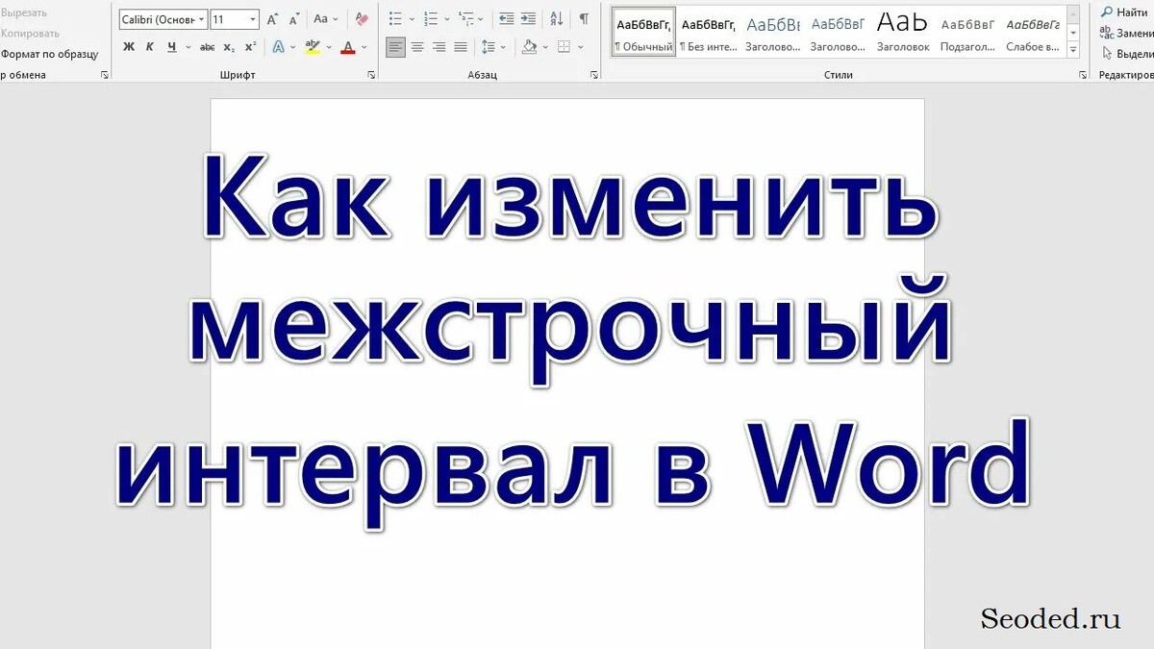Apply paragraph shading with paint bucket
The width and height of the screenshot is (1154, 649).
[x=529, y=47]
